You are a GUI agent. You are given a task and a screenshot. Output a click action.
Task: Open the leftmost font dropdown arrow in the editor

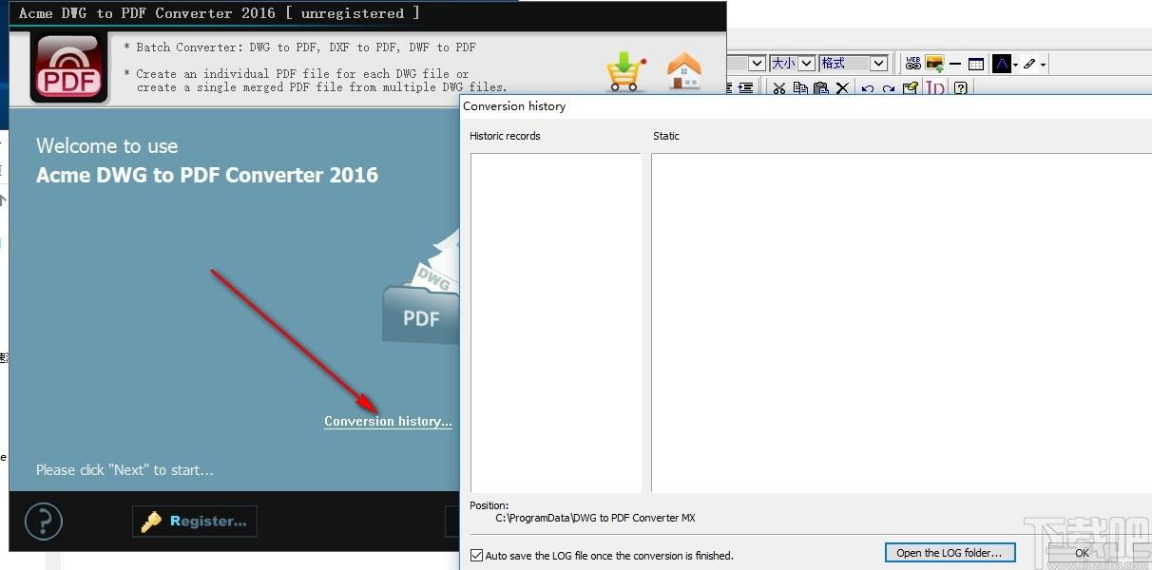758,63
